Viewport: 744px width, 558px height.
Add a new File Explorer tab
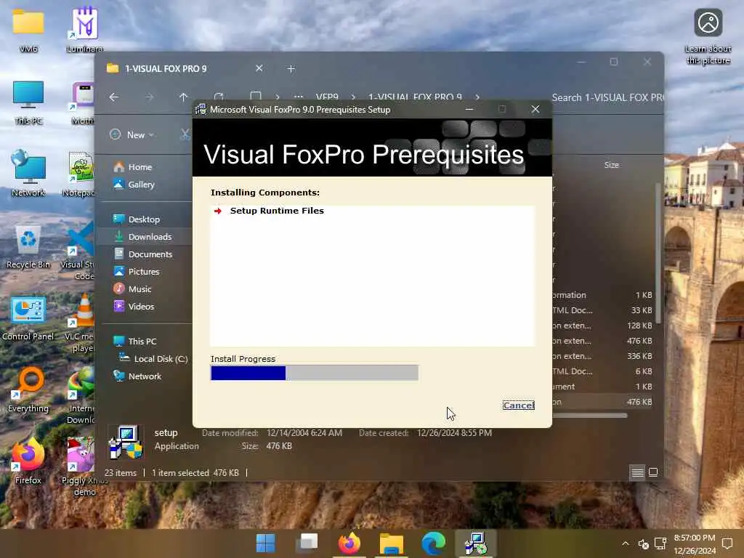(291, 69)
